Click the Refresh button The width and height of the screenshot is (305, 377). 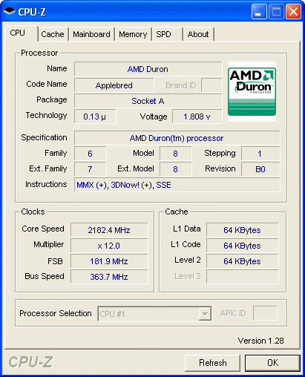coord(212,363)
